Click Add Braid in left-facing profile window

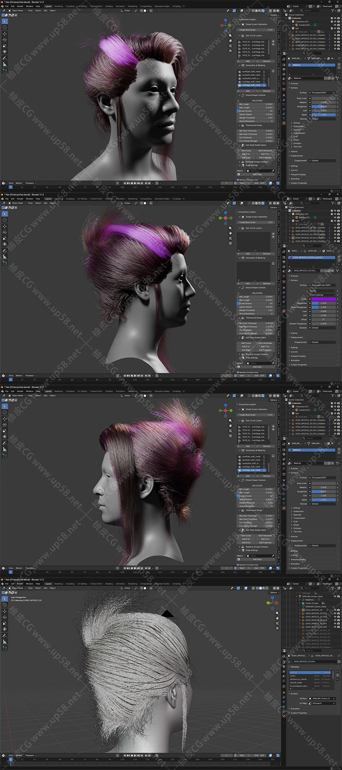pos(246,542)
